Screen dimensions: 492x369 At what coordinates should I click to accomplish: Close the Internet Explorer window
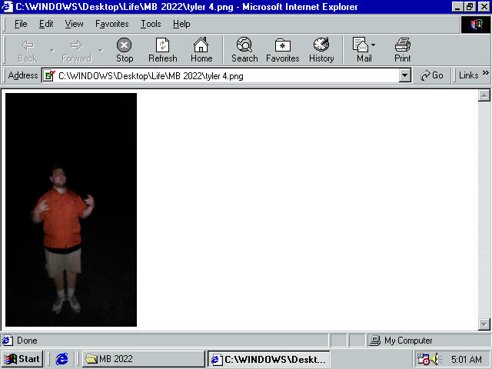(x=484, y=7)
